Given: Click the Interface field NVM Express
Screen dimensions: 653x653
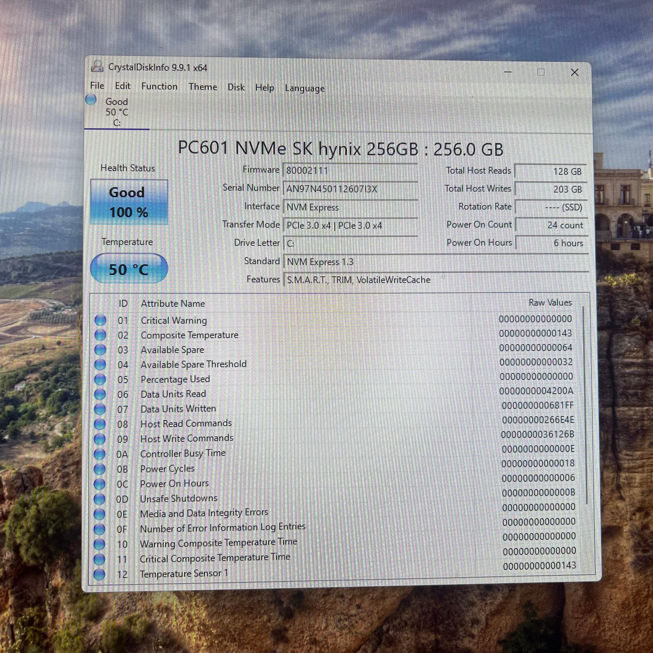Looking at the screenshot, I should [x=350, y=207].
